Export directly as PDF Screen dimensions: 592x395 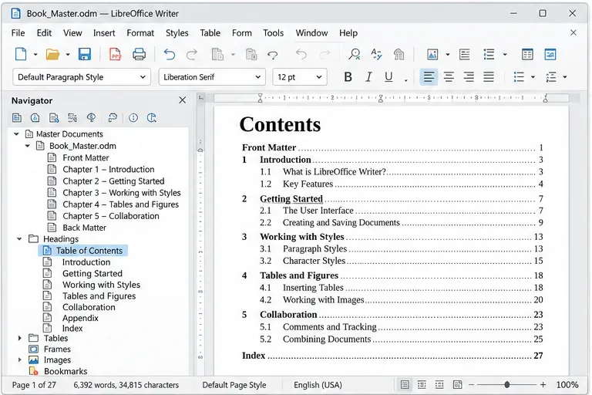115,55
